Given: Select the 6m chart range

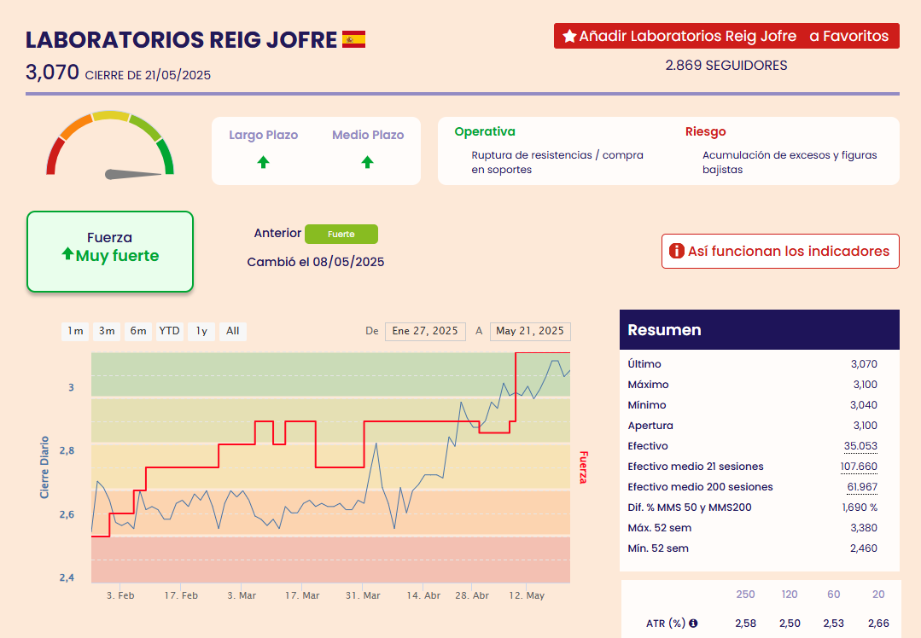Looking at the screenshot, I should click(x=138, y=331).
